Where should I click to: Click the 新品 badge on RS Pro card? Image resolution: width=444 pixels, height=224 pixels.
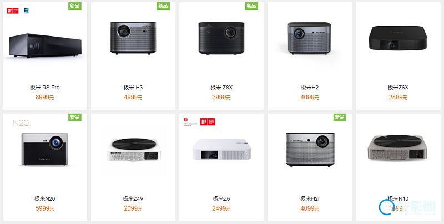point(75,6)
